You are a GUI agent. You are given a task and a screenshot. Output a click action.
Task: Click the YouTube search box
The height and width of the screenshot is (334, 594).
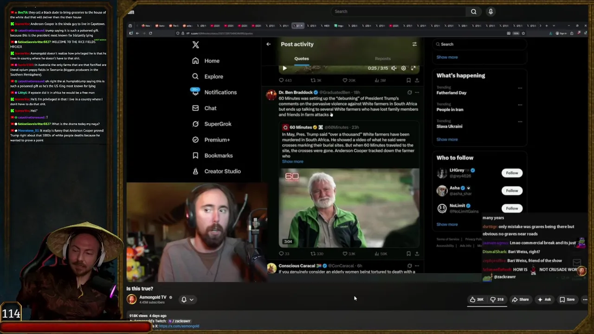click(398, 12)
